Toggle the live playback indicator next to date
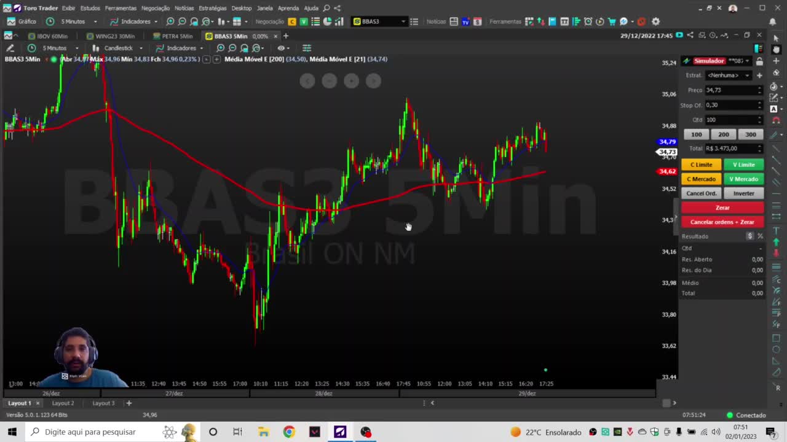The image size is (787, 442). (x=679, y=36)
